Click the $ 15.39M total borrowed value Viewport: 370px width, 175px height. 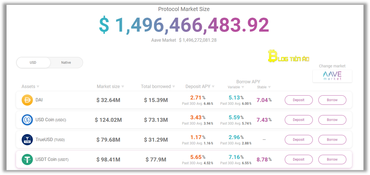pyautogui.click(x=156, y=100)
